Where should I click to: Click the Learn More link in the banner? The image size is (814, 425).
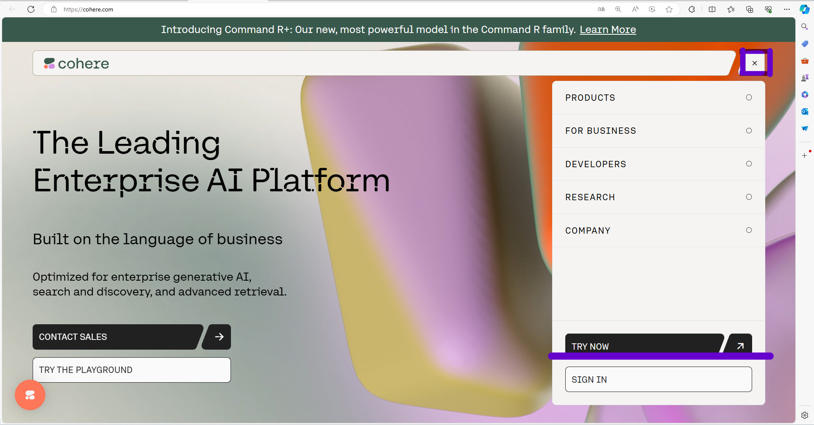pyautogui.click(x=608, y=30)
